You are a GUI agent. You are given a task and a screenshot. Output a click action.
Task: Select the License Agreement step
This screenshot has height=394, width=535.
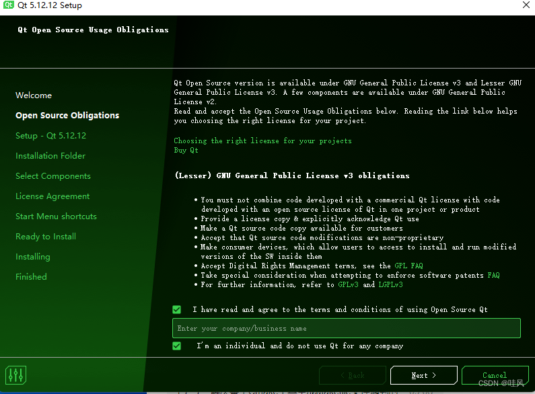coord(52,196)
